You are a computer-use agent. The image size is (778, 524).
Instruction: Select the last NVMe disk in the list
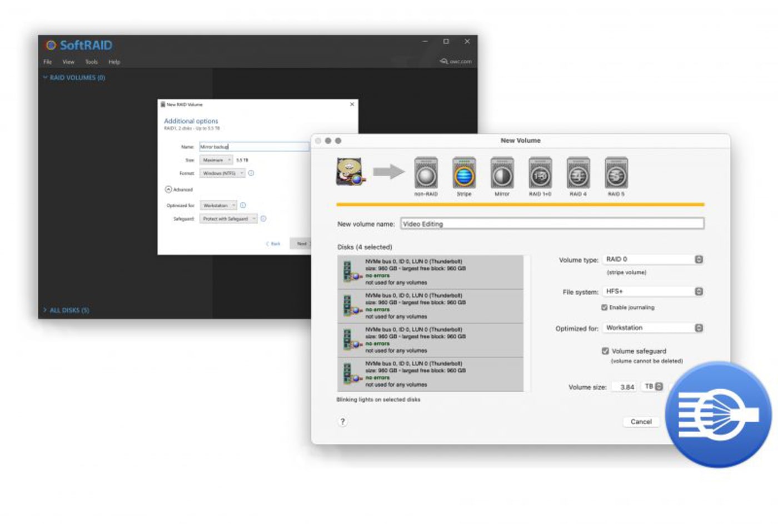pos(430,374)
